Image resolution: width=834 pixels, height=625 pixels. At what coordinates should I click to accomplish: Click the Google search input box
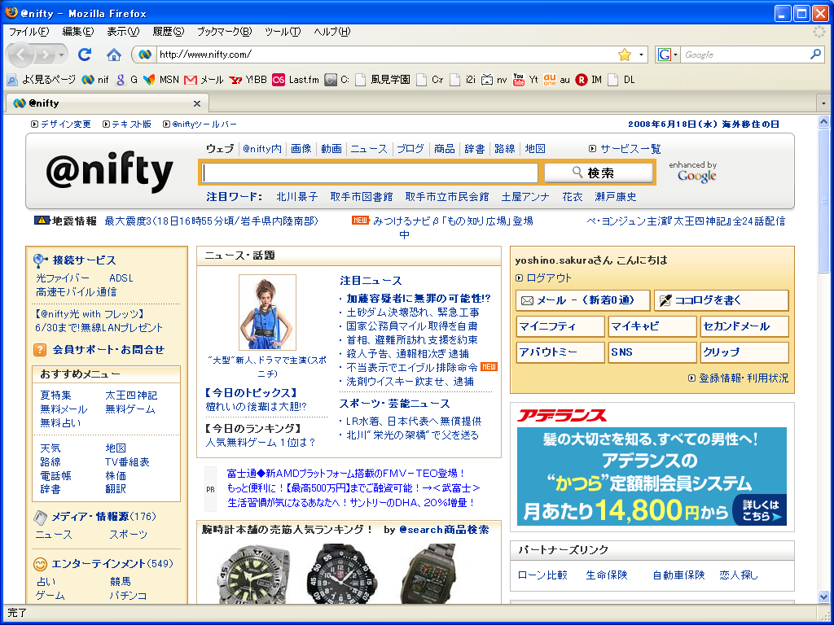pyautogui.click(x=744, y=55)
